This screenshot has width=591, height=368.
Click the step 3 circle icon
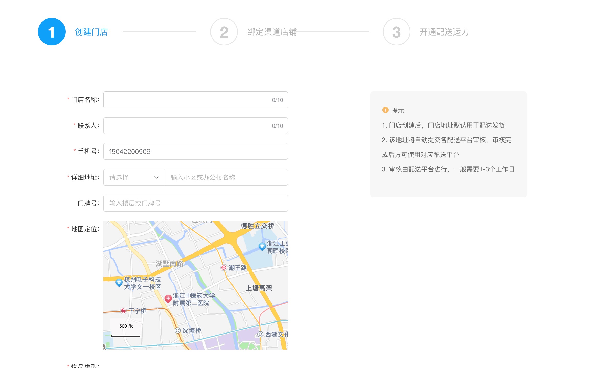click(x=396, y=32)
